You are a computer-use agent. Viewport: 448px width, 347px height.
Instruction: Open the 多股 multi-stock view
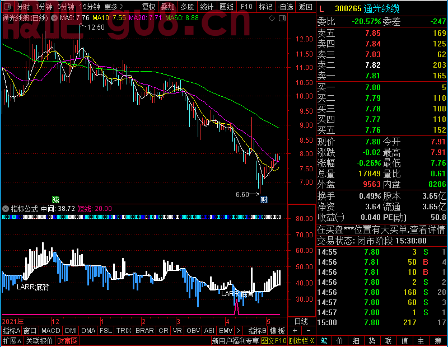click(188, 7)
